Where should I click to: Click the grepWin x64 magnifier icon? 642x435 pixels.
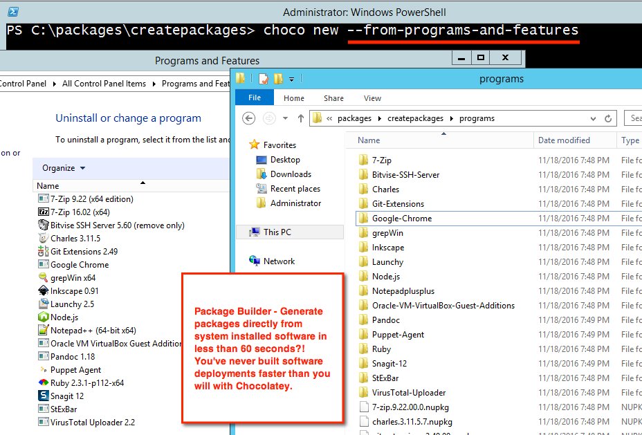(x=43, y=277)
